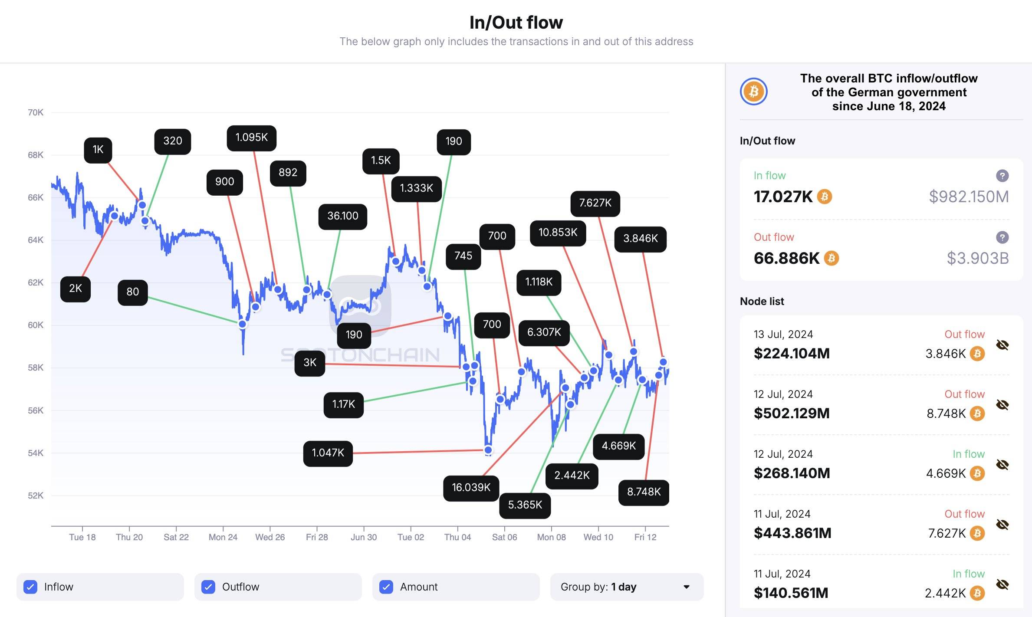Click the dropdown arrow in Group by selector
Viewport: 1032px width, 617px height.
coord(687,587)
